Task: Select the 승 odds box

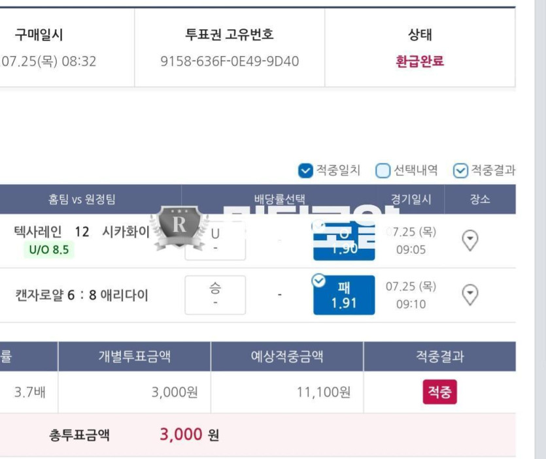Action: coord(215,295)
